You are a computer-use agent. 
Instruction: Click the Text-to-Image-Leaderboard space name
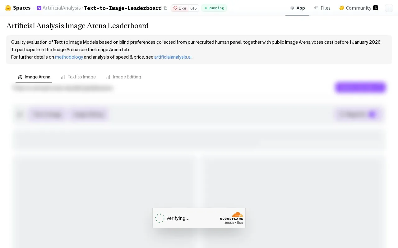[x=123, y=8]
